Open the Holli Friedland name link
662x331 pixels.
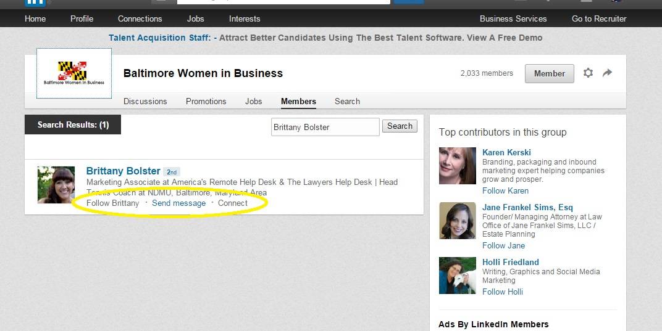coord(511,262)
